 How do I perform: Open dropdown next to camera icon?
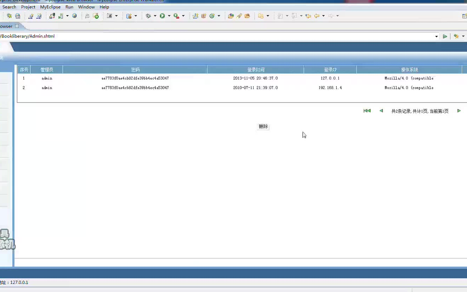pyautogui.click(x=116, y=16)
